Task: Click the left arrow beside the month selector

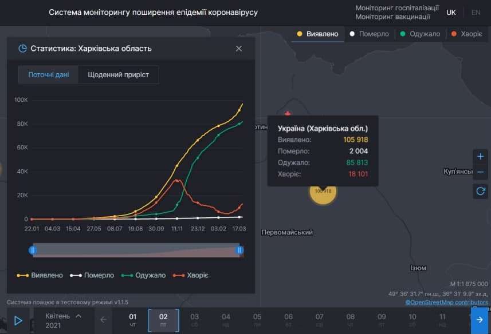Action: pyautogui.click(x=103, y=320)
